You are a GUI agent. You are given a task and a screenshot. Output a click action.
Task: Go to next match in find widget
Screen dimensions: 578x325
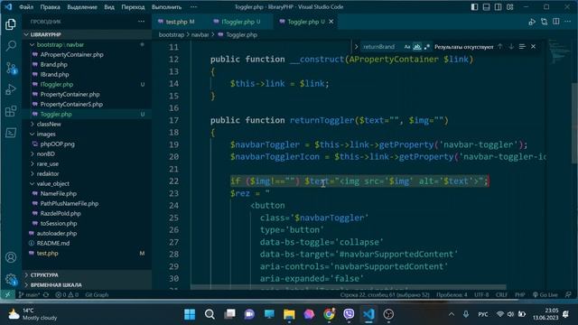click(511, 46)
